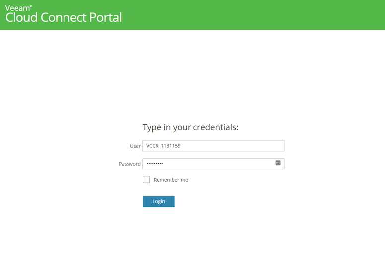The width and height of the screenshot is (385, 265).
Task: Click the Login button
Action: coord(159,201)
